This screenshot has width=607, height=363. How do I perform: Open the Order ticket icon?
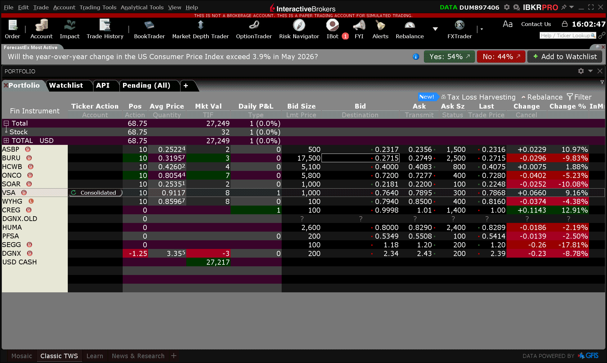pyautogui.click(x=13, y=29)
